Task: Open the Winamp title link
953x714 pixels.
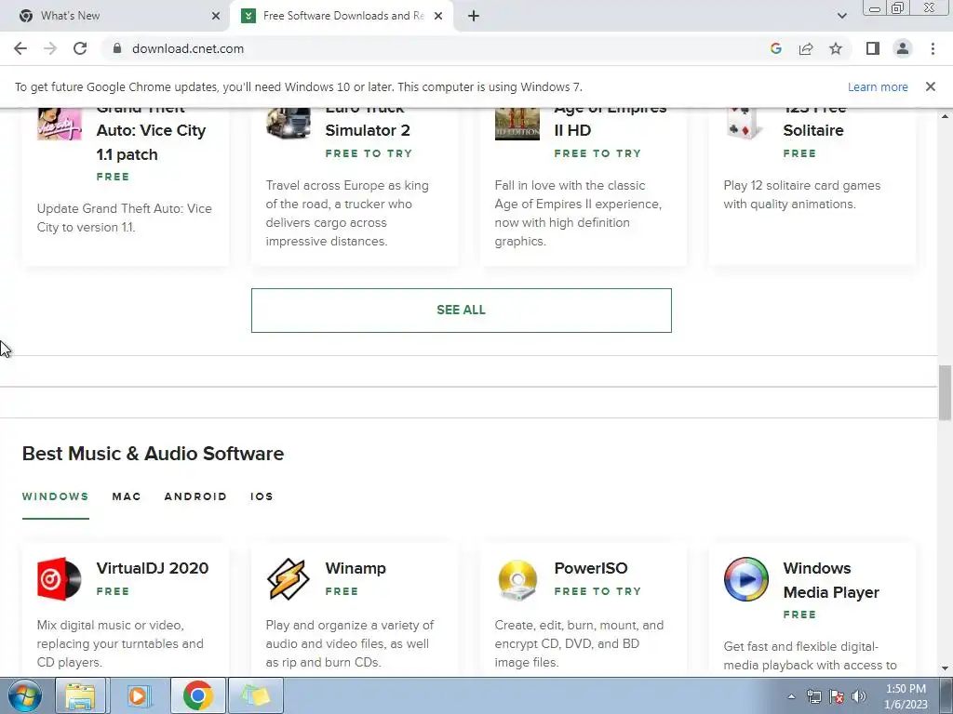Action: tap(356, 568)
